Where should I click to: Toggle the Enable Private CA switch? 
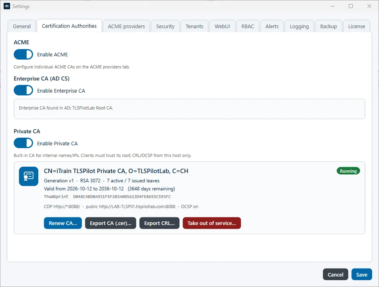point(23,143)
